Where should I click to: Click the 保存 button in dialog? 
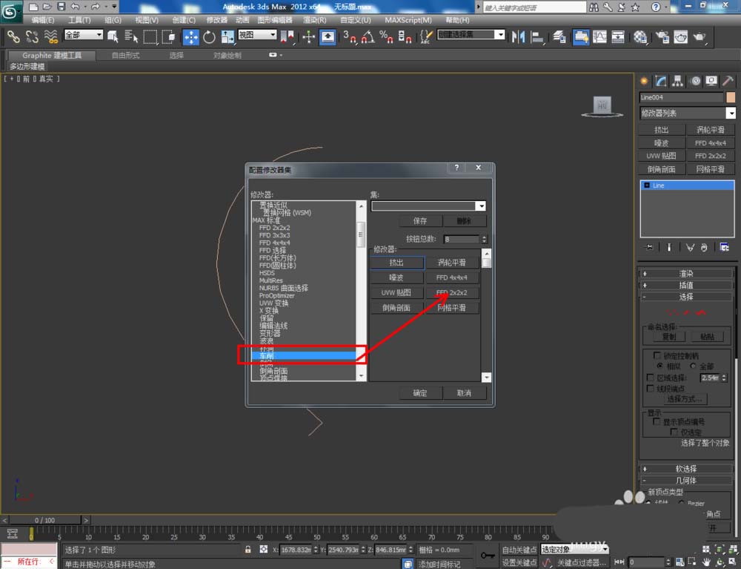420,221
